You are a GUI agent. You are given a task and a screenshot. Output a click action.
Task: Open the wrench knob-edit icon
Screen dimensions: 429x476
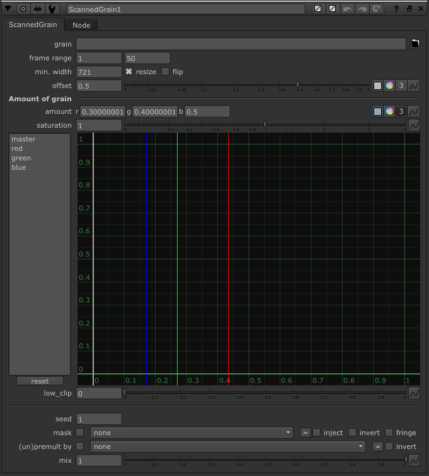pos(52,9)
